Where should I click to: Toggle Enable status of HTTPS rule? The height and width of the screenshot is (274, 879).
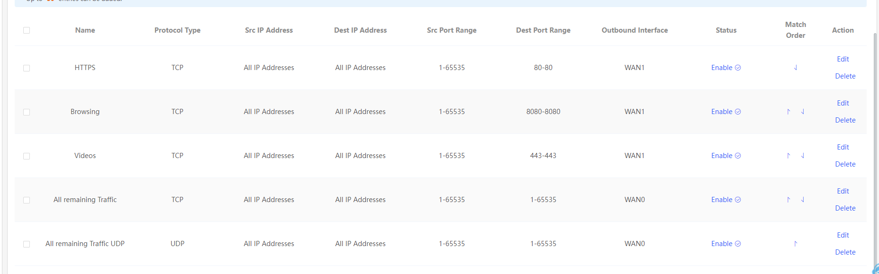point(726,68)
